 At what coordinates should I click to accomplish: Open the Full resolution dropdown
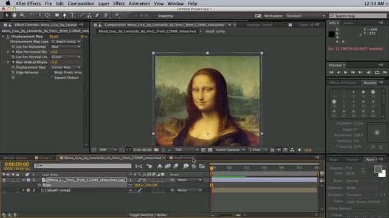pyautogui.click(x=187, y=150)
